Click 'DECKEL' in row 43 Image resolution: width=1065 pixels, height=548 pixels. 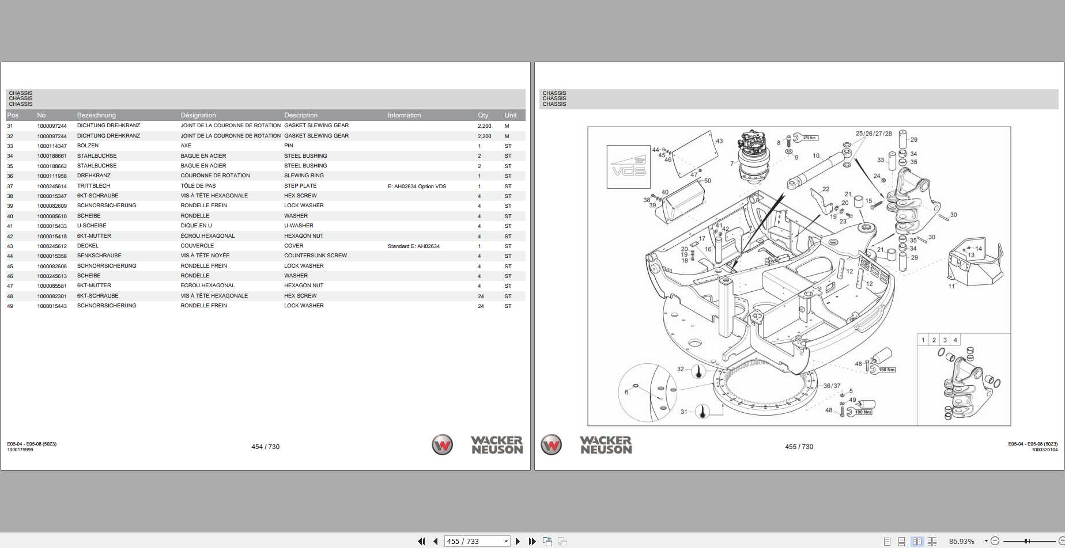tap(88, 246)
